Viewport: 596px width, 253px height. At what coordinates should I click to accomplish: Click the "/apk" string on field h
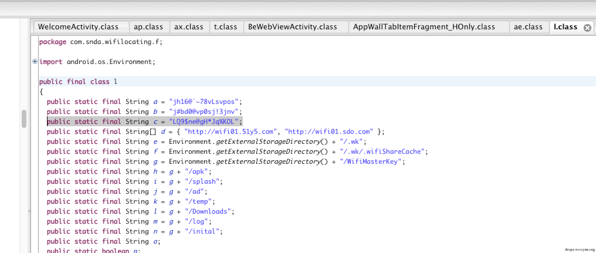[x=196, y=172]
